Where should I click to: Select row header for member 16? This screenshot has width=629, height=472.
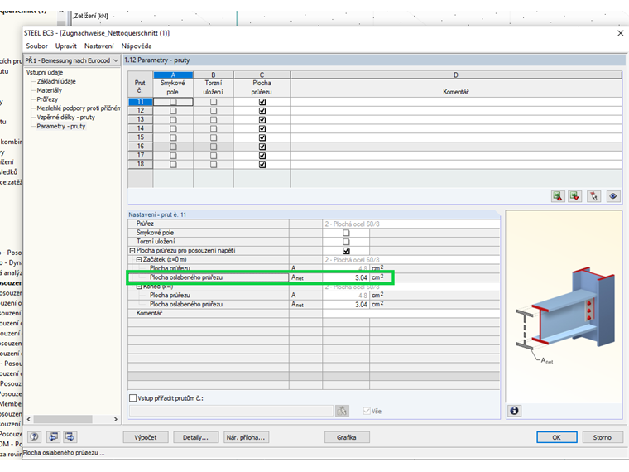[141, 147]
